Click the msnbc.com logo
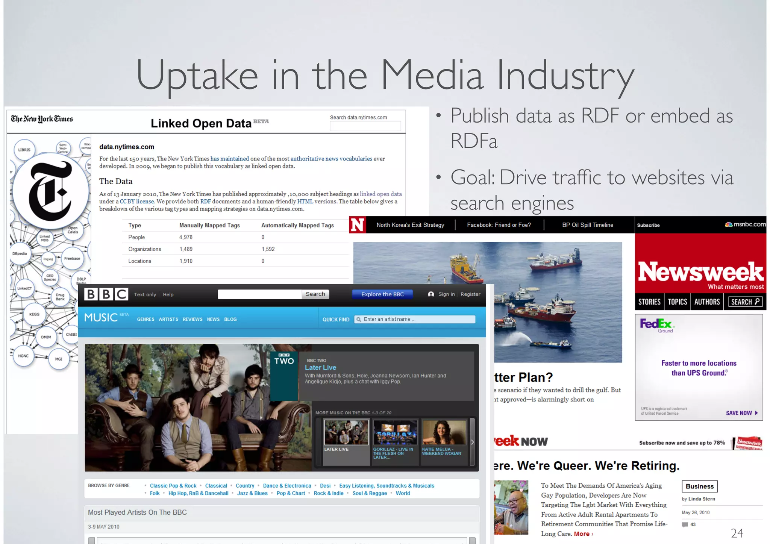 [x=745, y=224]
